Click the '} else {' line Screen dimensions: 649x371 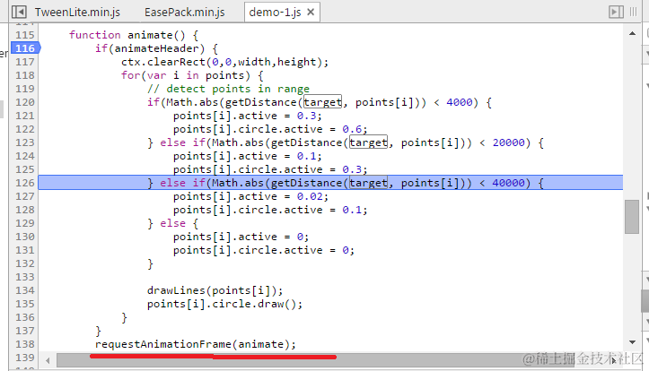point(172,223)
